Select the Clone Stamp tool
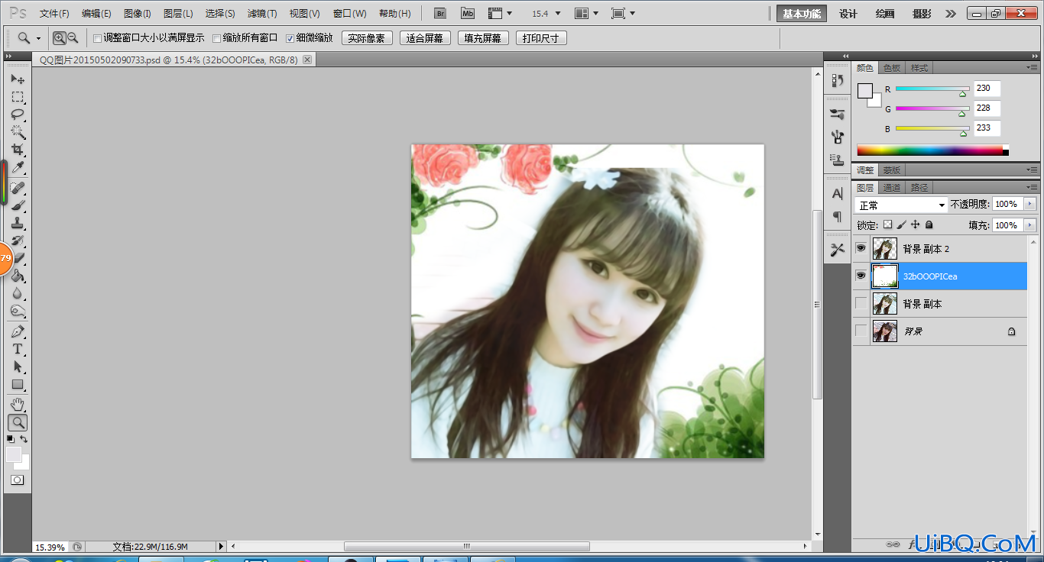 coord(18,223)
